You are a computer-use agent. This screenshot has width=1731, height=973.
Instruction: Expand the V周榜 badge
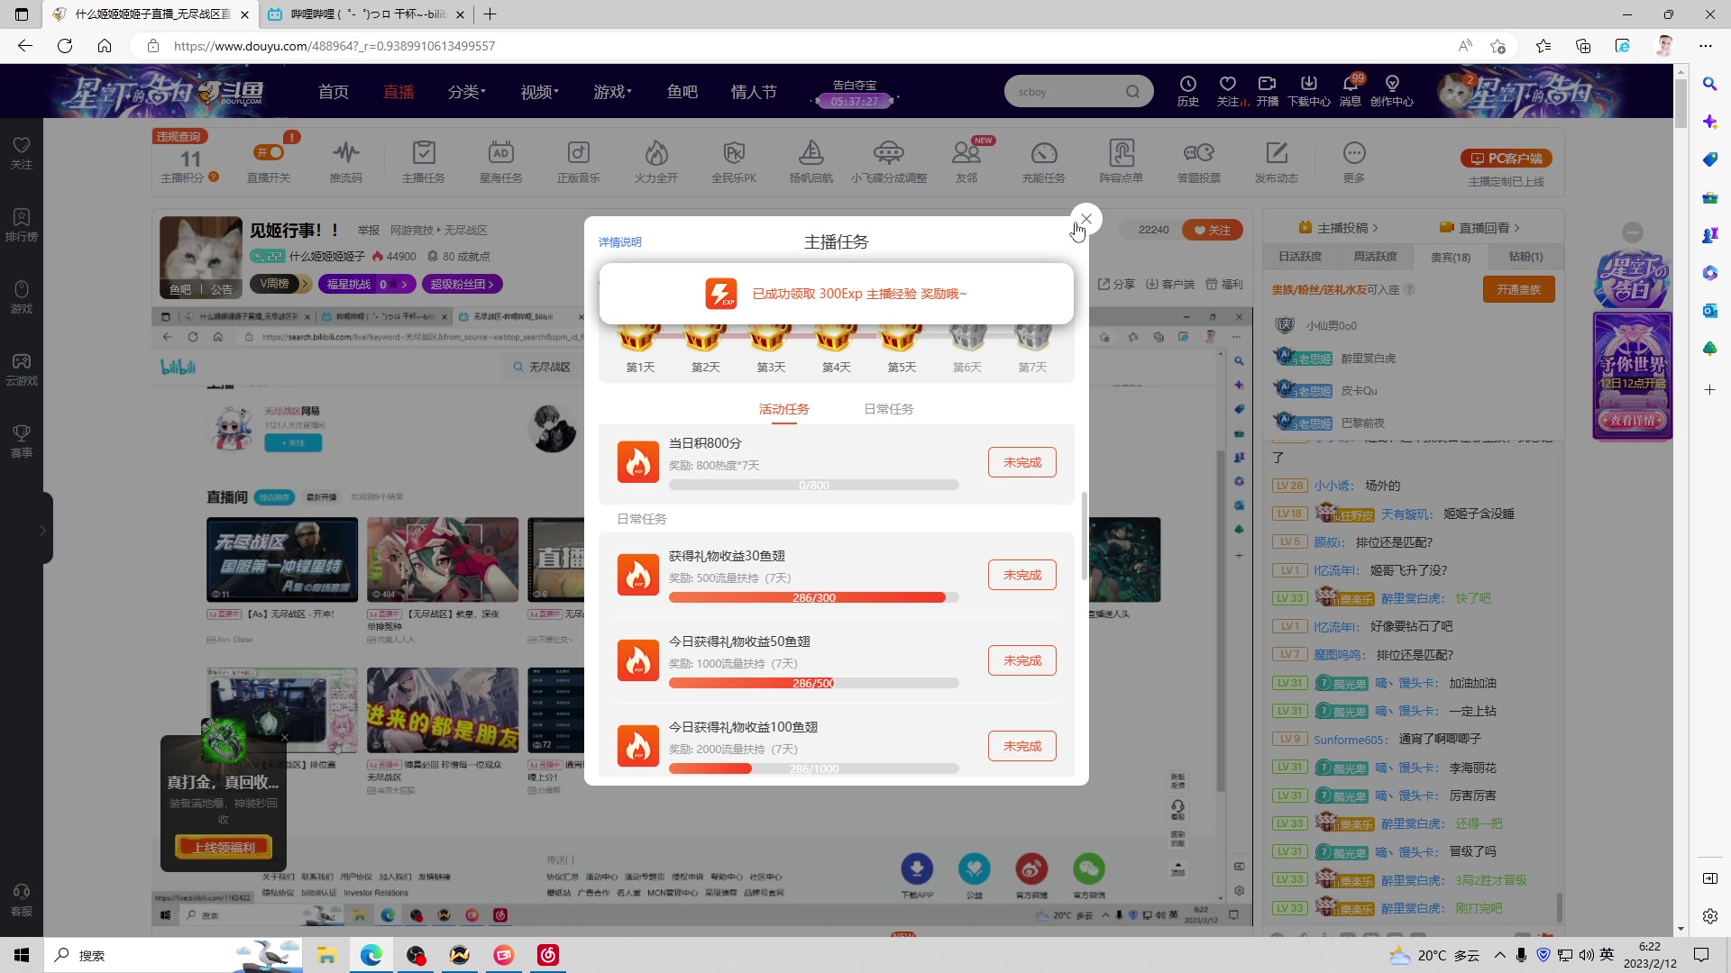pyautogui.click(x=279, y=284)
